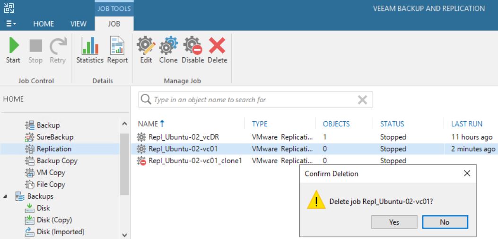The height and width of the screenshot is (239, 498).
Task: Click the Replication tree item icon
Action: 29,149
